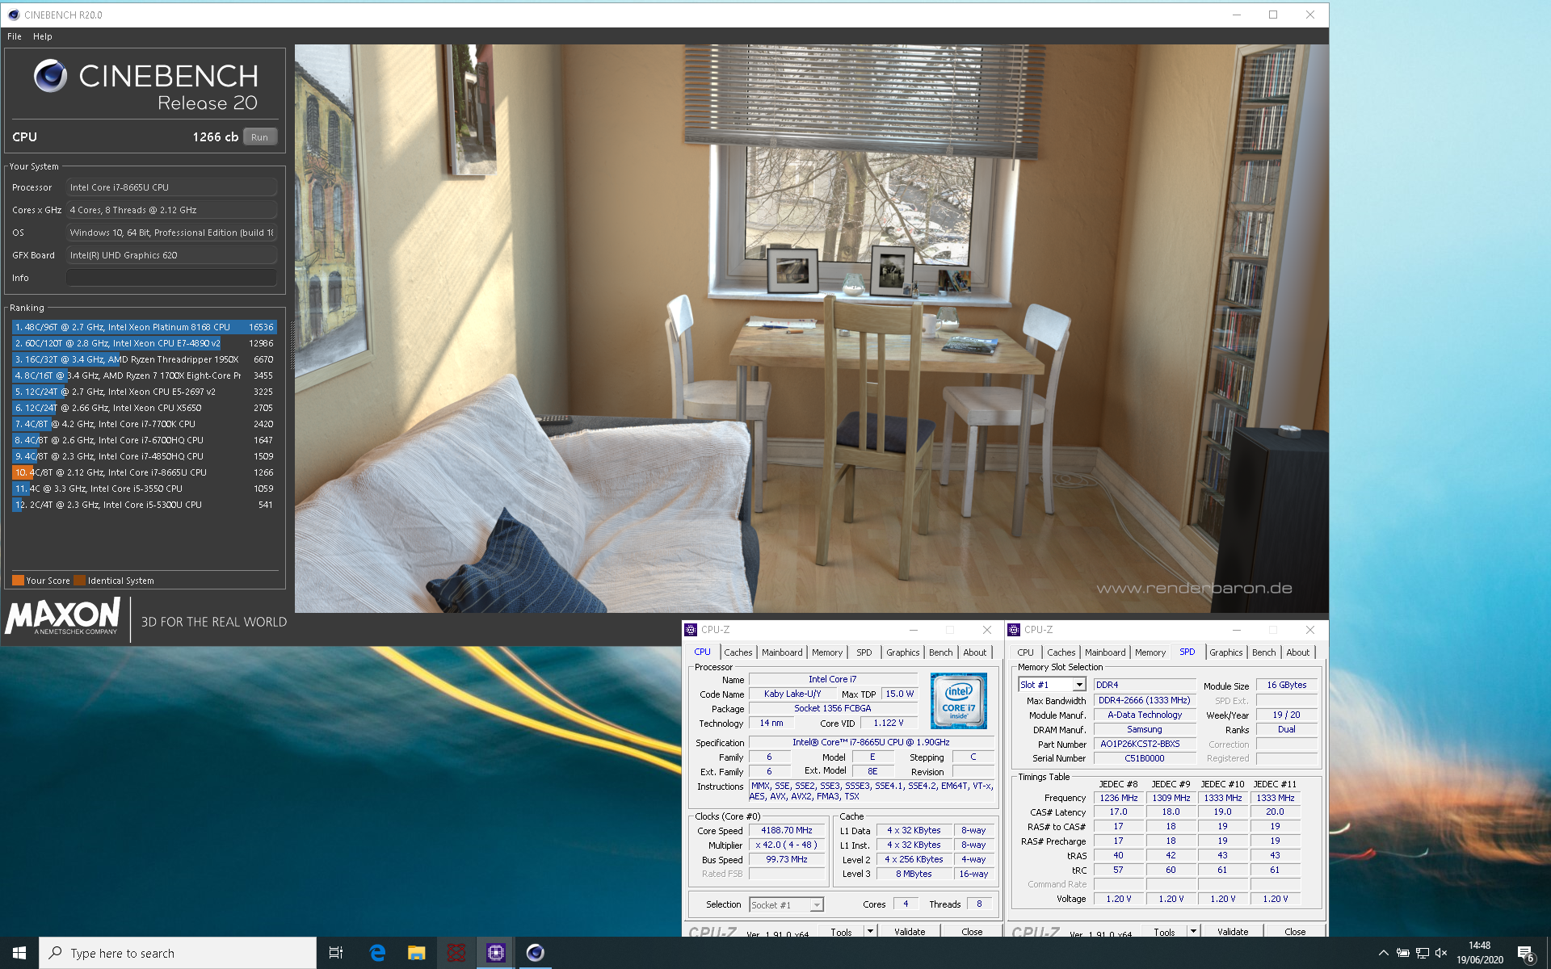Open File Explorer from the taskbar

pyautogui.click(x=416, y=953)
